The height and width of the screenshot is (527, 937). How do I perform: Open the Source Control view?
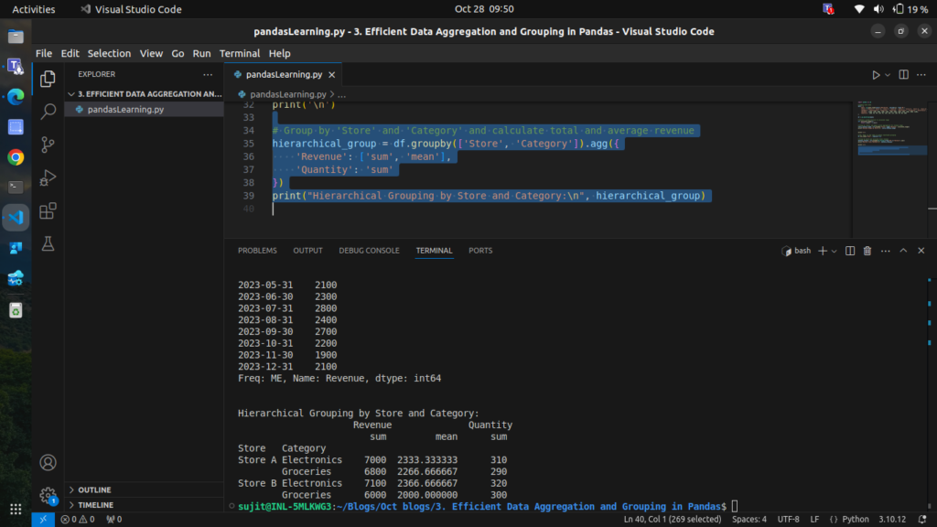pos(48,145)
